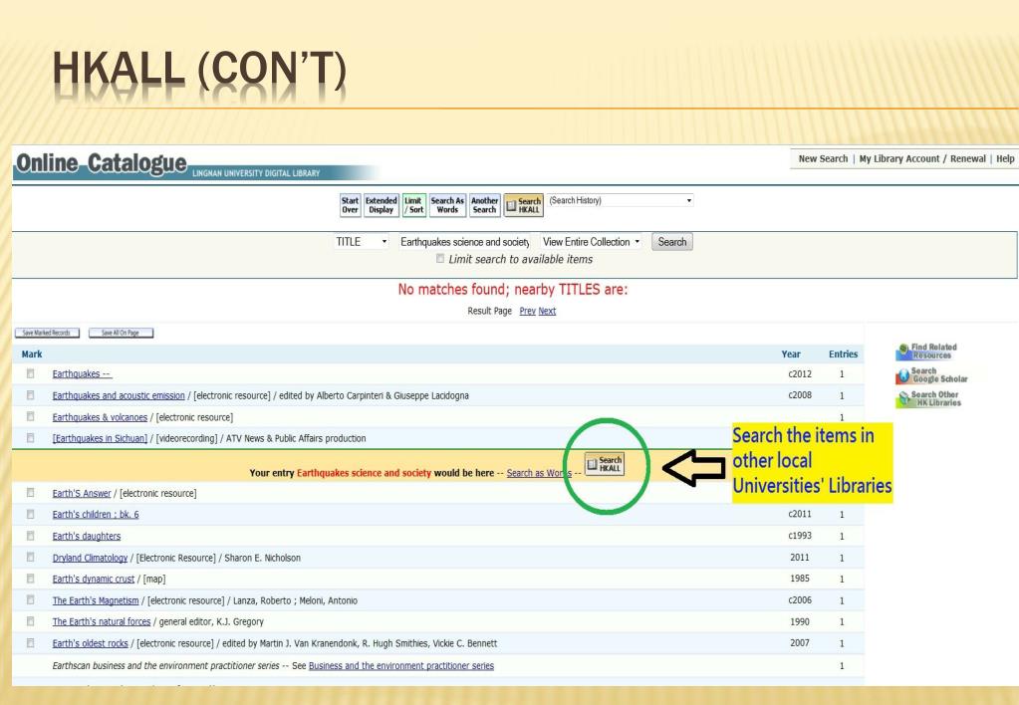Open the [Earthquakes in Sichuan] link

(x=100, y=438)
